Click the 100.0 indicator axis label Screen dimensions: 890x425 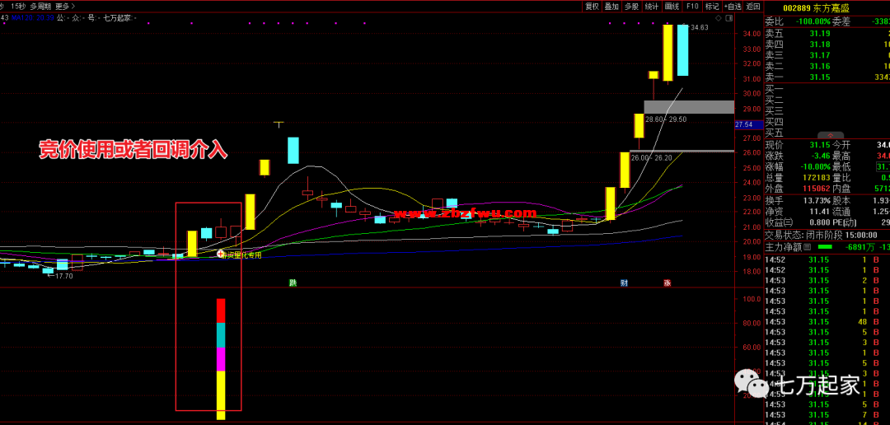[x=752, y=299]
